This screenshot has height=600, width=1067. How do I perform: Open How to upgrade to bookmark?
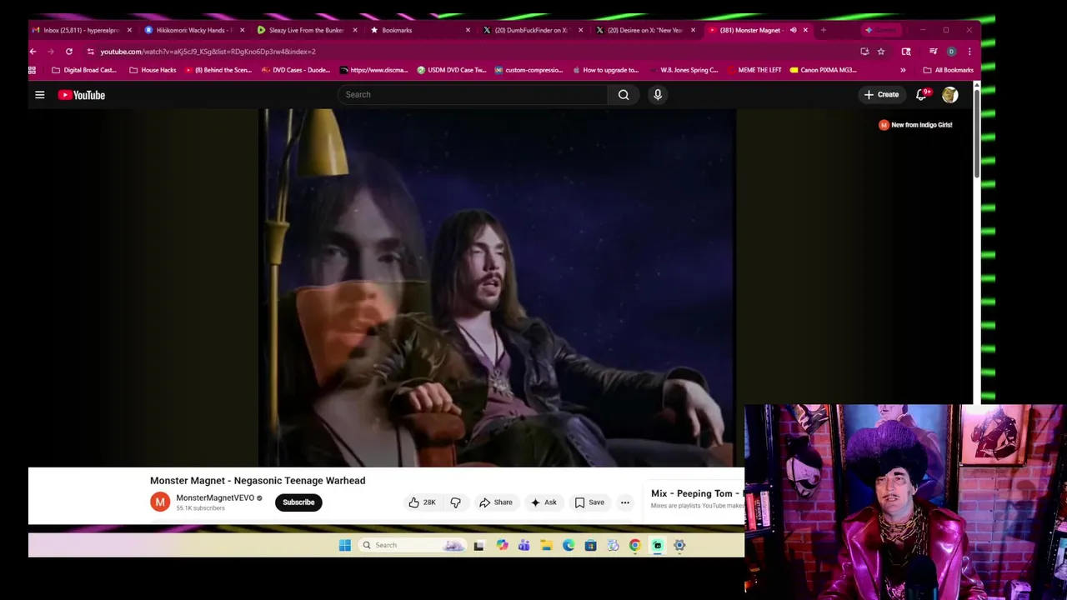pyautogui.click(x=605, y=70)
